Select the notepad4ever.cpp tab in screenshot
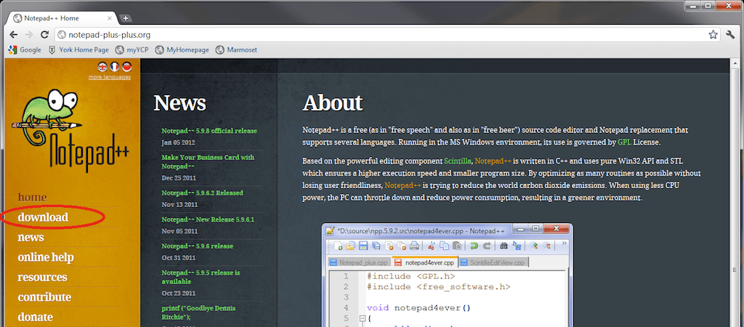The image size is (744, 327). [x=424, y=262]
